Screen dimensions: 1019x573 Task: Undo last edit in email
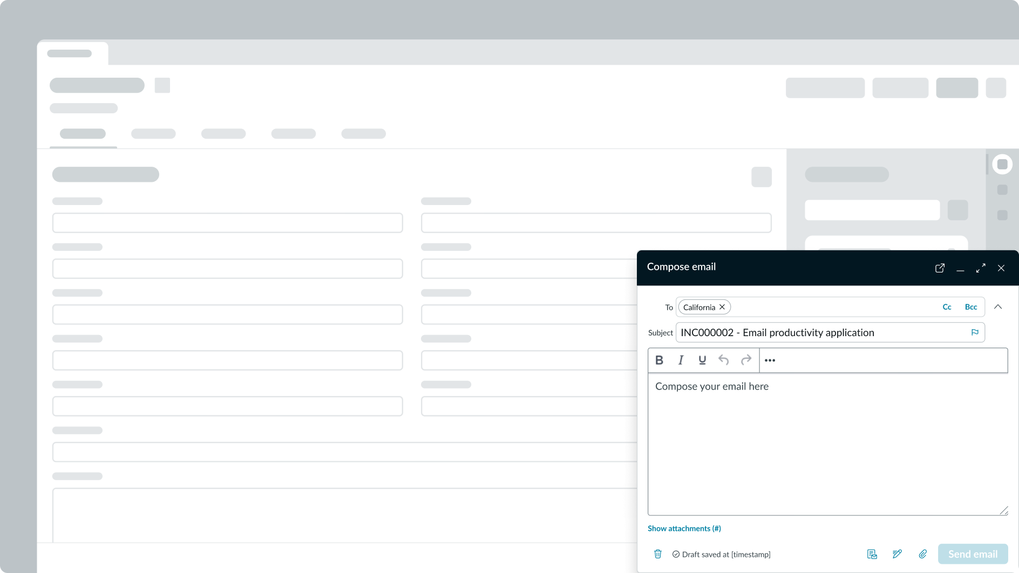pyautogui.click(x=724, y=360)
